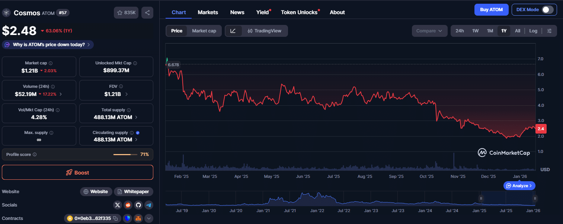This screenshot has height=224, width=563.
Task: Copy the 0x0eb3...62f335 contract address
Action: pyautogui.click(x=115, y=218)
